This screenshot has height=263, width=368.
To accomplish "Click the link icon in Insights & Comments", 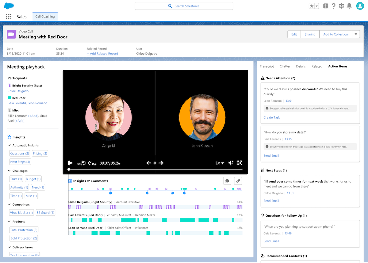I will pyautogui.click(x=238, y=181).
